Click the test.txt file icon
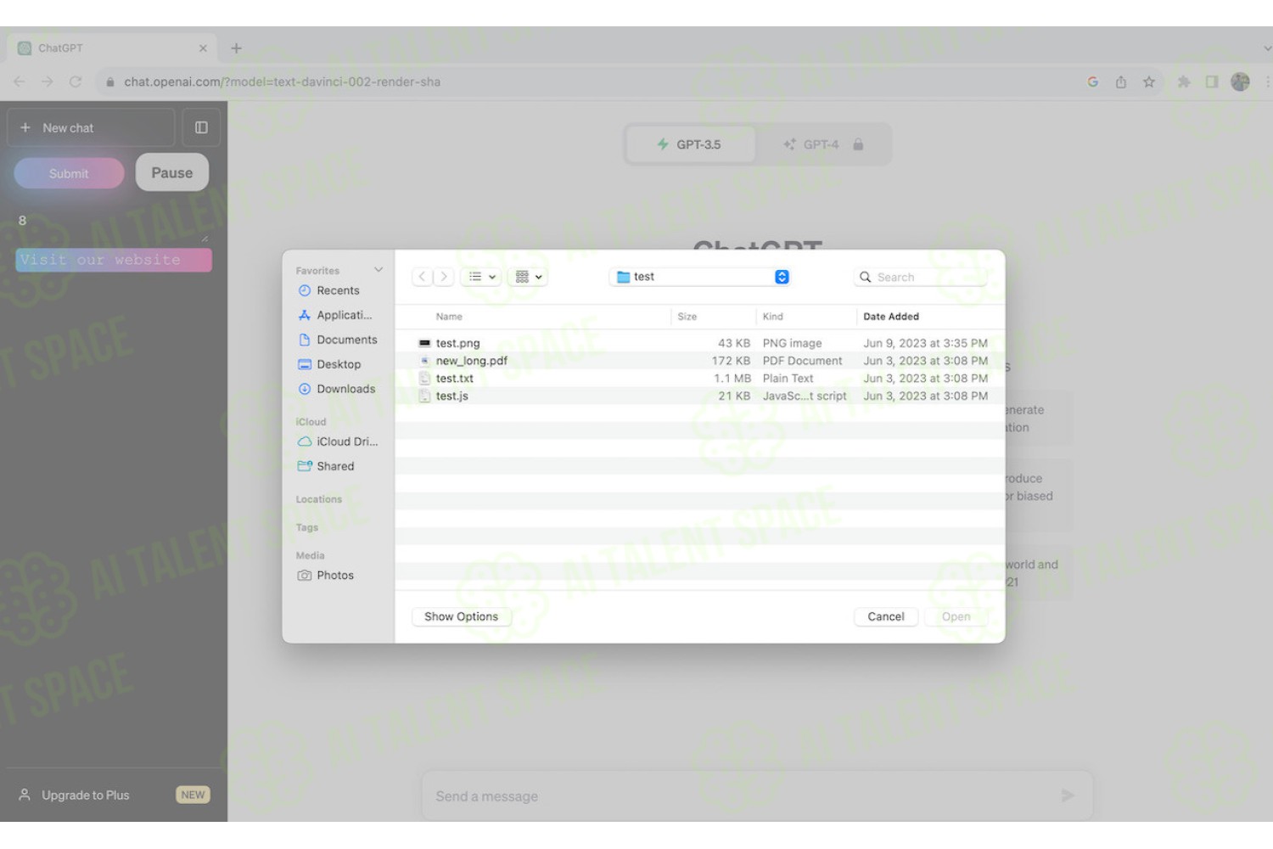This screenshot has width=1273, height=849. [424, 379]
